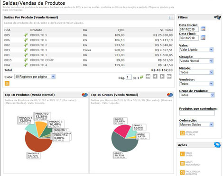This screenshot has width=223, height=176.
Task: Click PRODUTO 3 10,48% chart label
Action: pyautogui.click(x=56, y=124)
